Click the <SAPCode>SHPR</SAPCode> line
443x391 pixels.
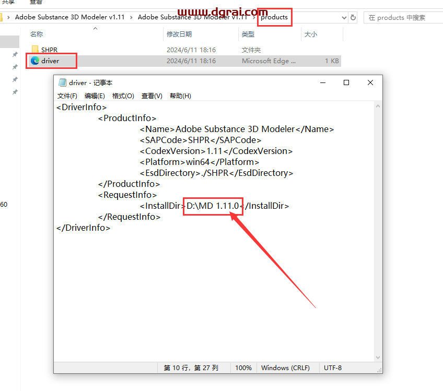(x=201, y=140)
